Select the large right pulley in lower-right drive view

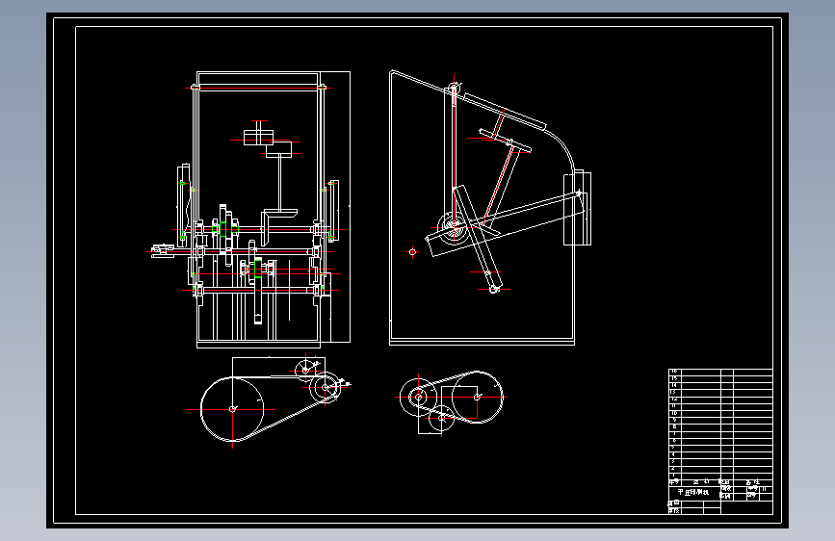point(477,397)
